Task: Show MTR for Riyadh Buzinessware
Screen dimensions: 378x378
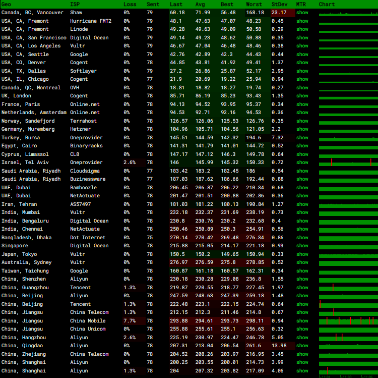Action: pos(302,179)
